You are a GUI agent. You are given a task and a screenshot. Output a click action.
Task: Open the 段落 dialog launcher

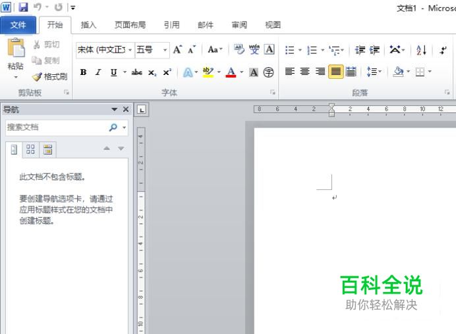447,92
